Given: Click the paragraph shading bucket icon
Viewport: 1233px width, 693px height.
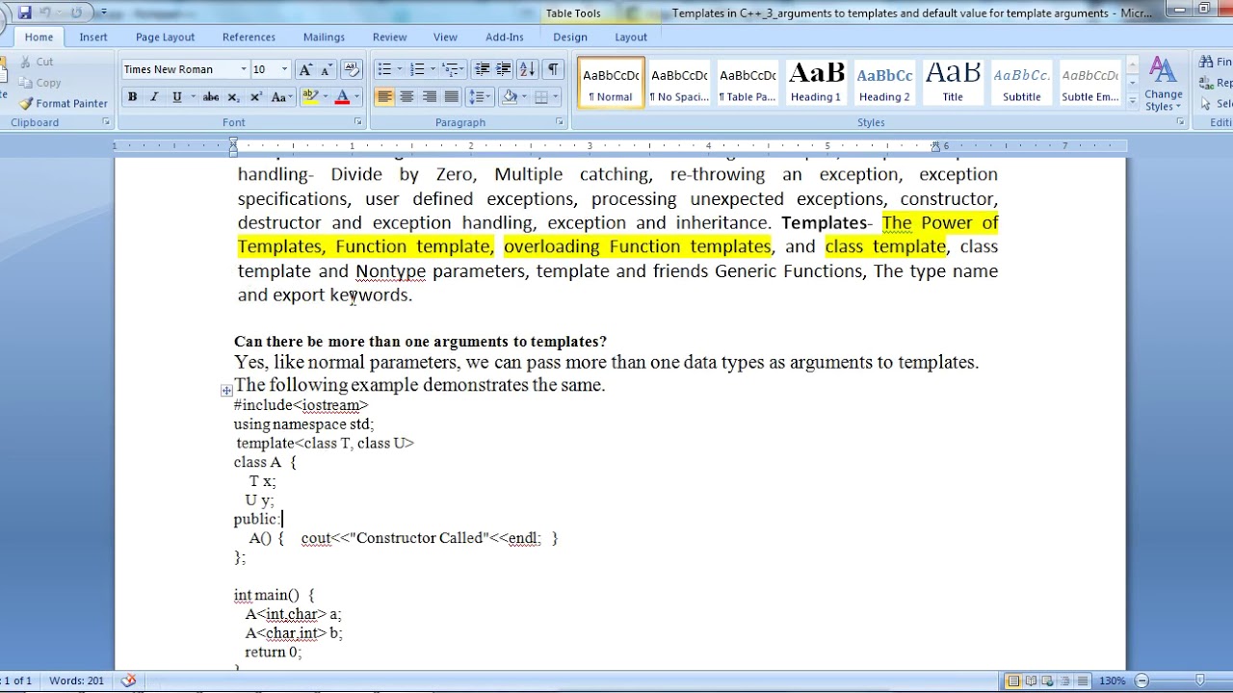Looking at the screenshot, I should (x=510, y=97).
